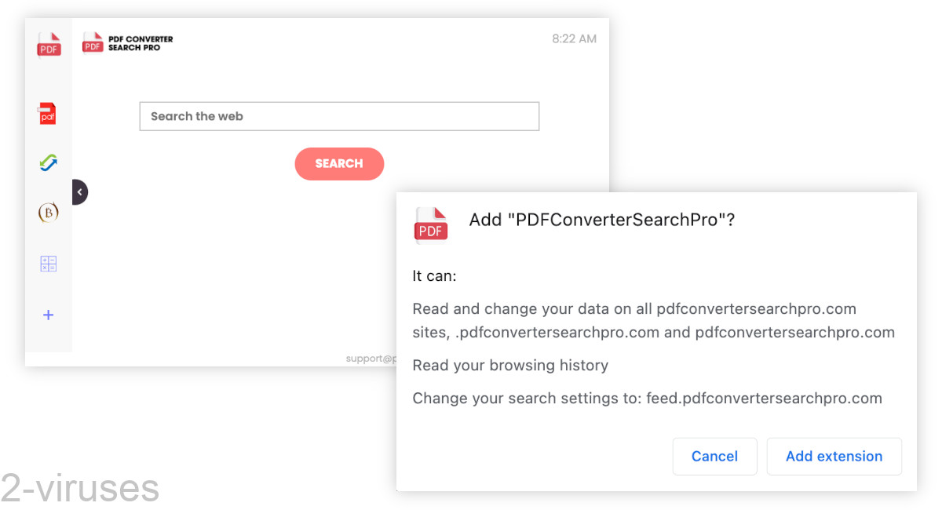The width and height of the screenshot is (942, 510).
Task: Open the support email link at page bottom
Action: pos(371,358)
